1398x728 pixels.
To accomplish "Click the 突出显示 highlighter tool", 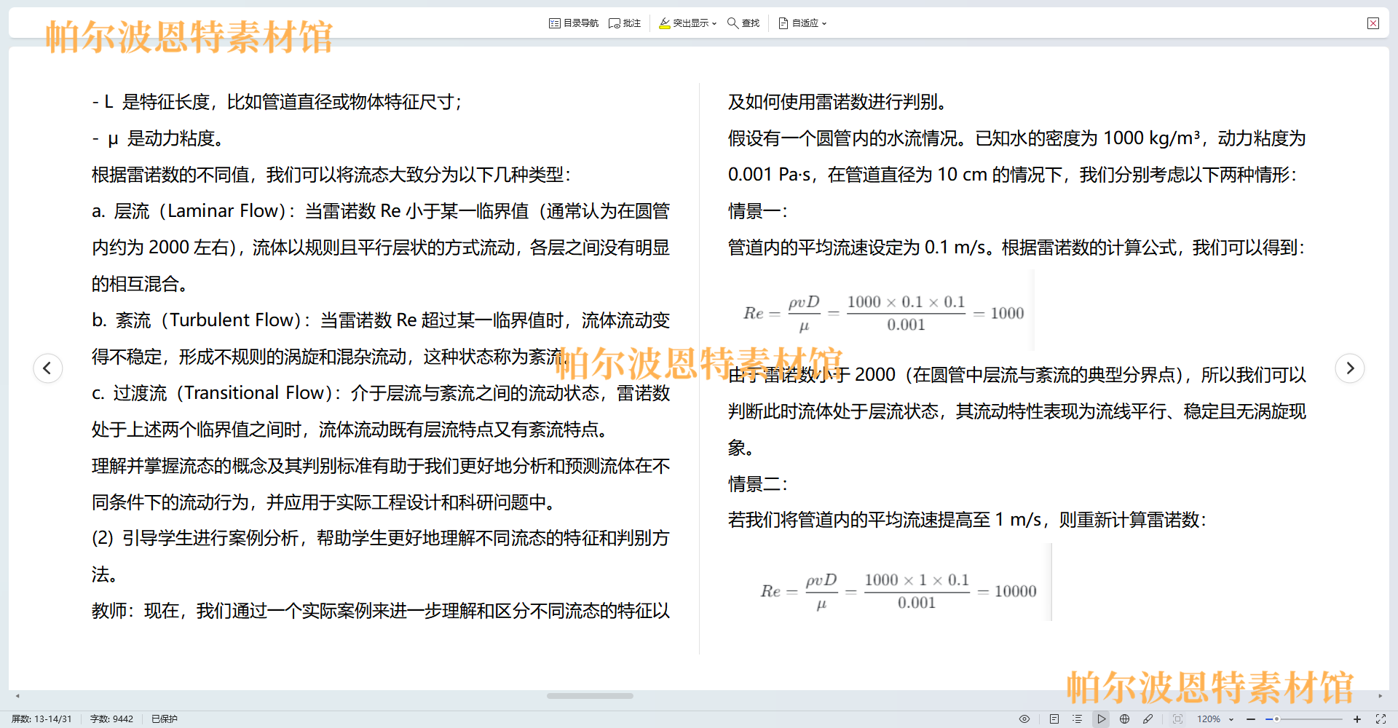I will [684, 23].
